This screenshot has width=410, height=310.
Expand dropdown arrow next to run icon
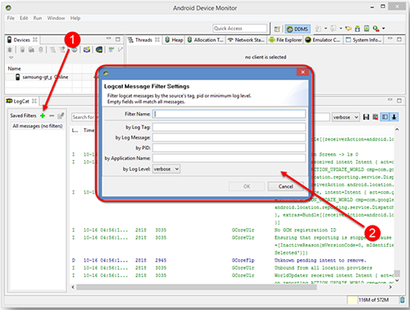(x=384, y=28)
